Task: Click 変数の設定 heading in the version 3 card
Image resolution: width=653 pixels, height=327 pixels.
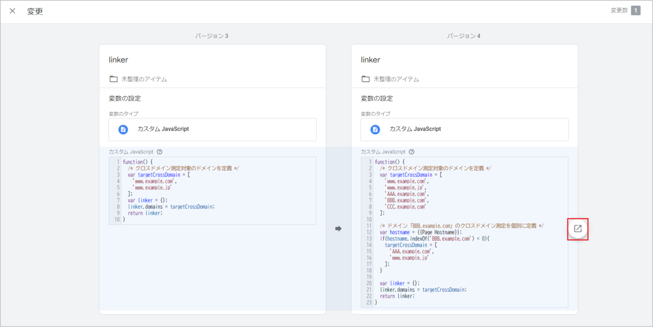Action: point(125,98)
